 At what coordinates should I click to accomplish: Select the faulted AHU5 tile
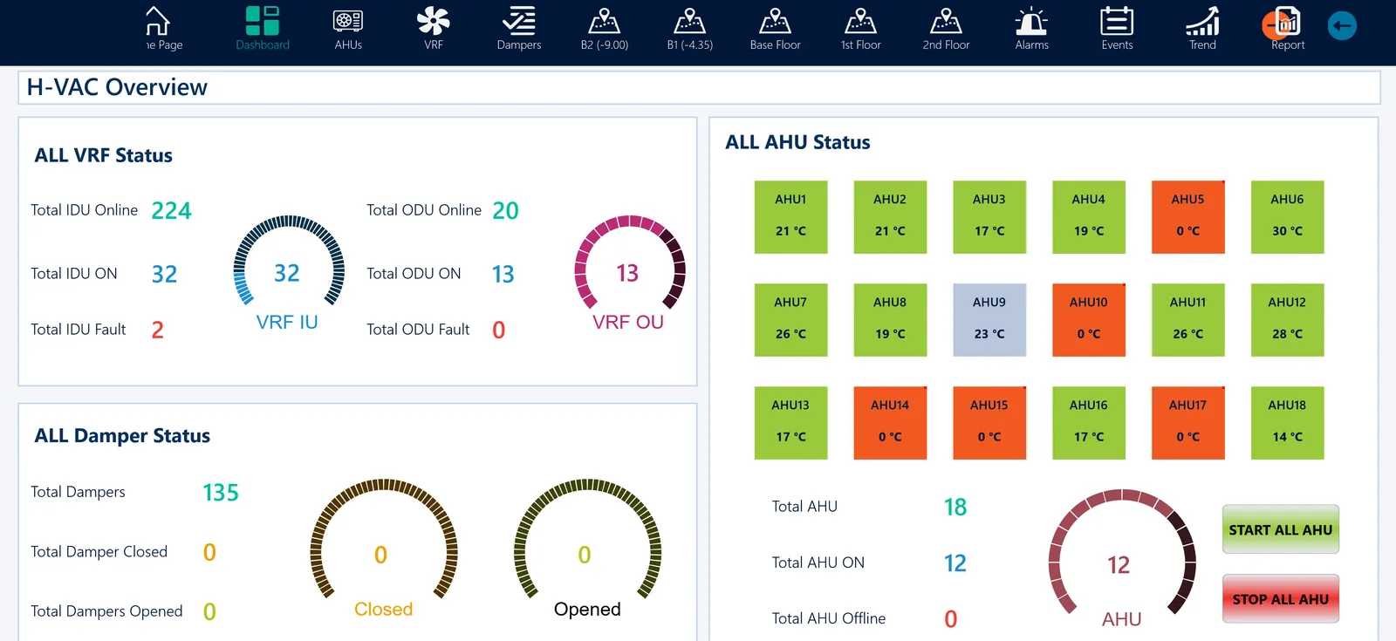pos(1187,217)
